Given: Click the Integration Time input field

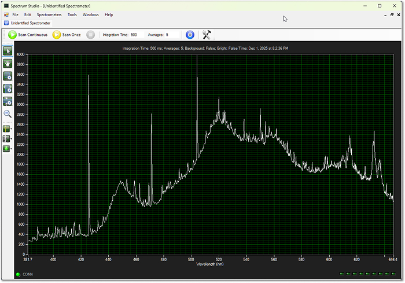Looking at the screenshot, I should pyautogui.click(x=137, y=35).
